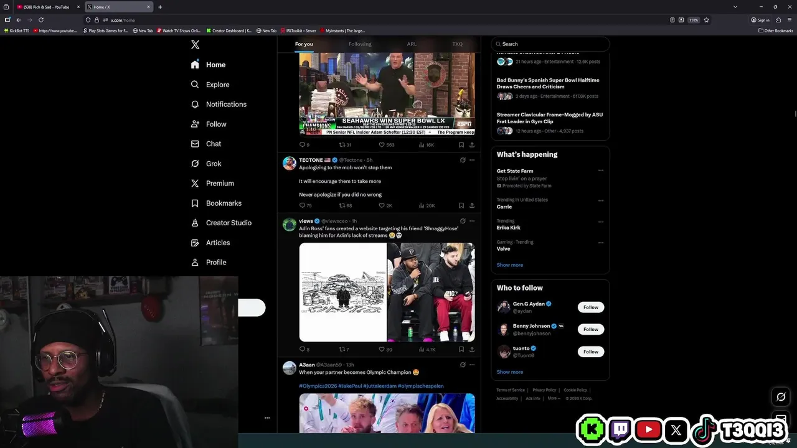The height and width of the screenshot is (448, 797).
Task: Open Grok in the sidebar
Action: [205, 164]
